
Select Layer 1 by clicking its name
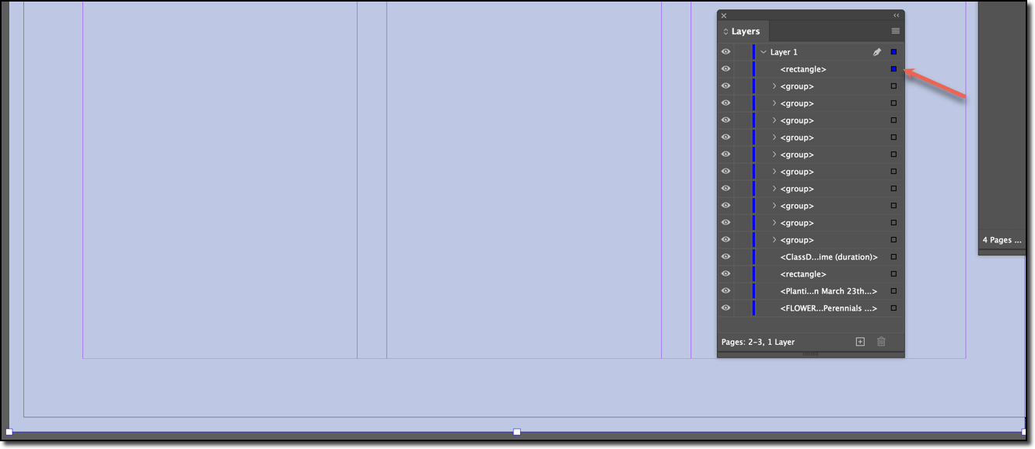[x=783, y=51]
